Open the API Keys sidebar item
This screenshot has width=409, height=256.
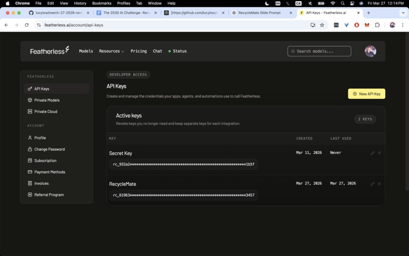[x=57, y=89]
